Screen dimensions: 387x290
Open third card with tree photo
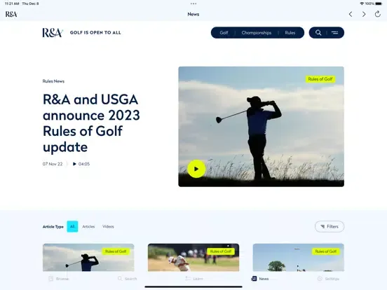click(x=299, y=258)
